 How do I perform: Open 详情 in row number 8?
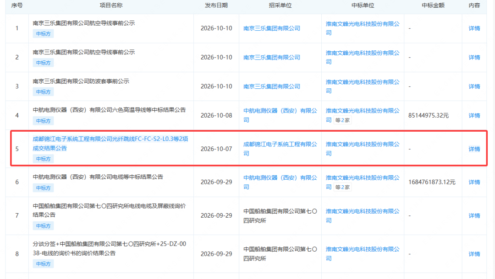(x=474, y=254)
